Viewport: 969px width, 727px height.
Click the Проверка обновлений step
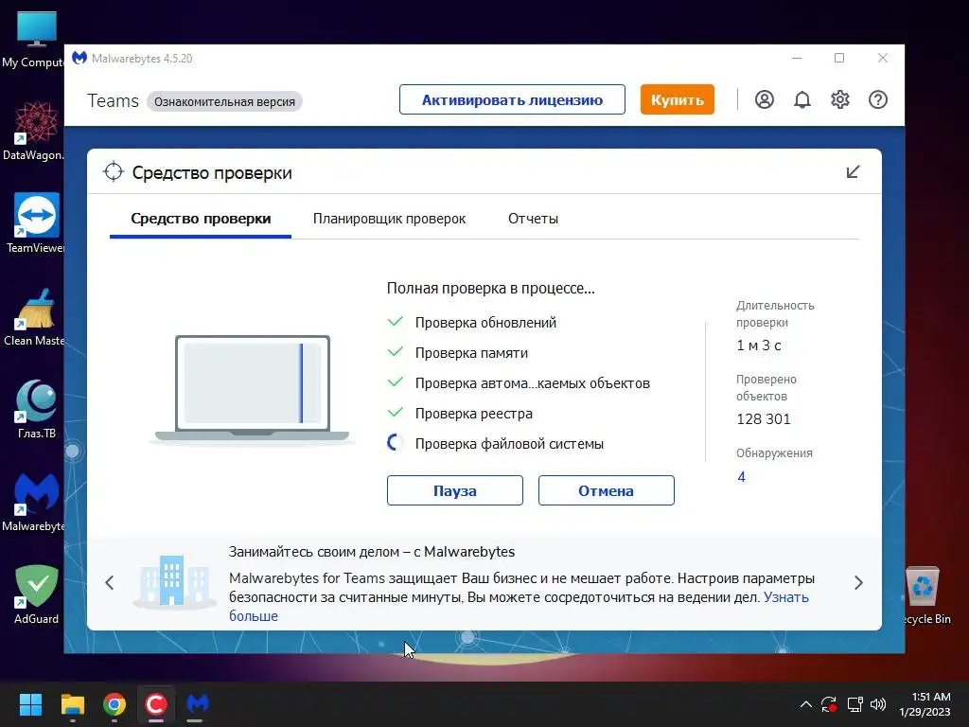485,323
